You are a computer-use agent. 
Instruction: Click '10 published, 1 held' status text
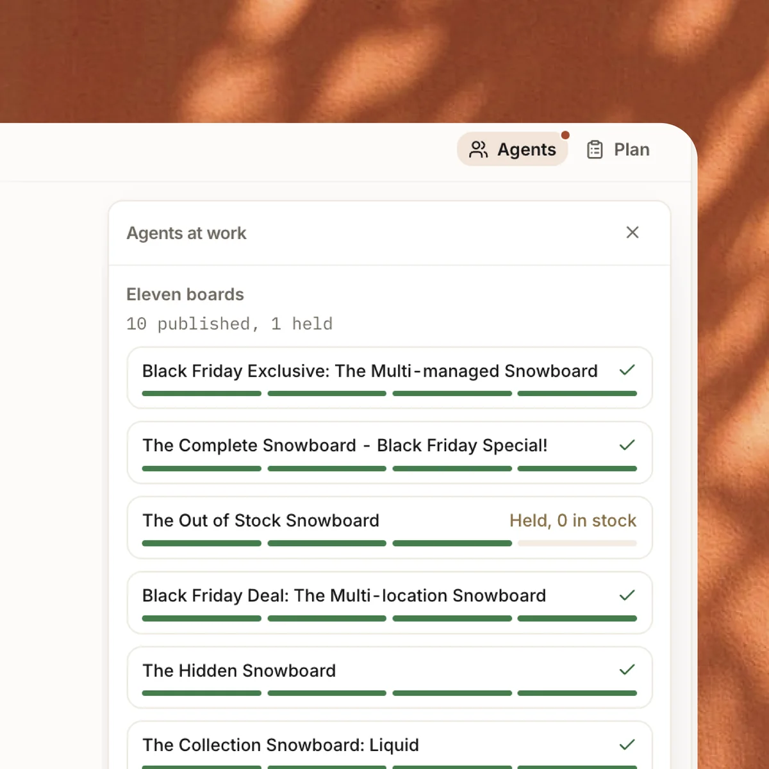pos(229,324)
